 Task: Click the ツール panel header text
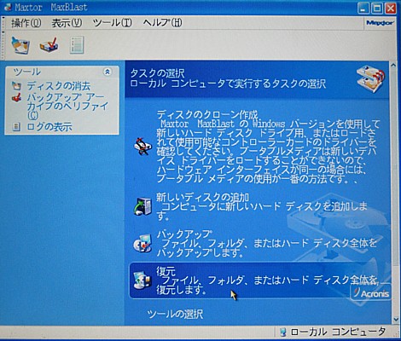click(27, 72)
